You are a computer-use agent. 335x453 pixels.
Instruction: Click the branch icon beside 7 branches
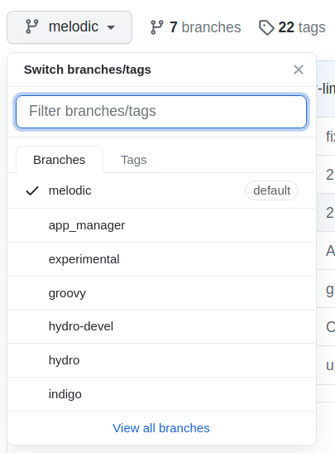[x=157, y=27]
